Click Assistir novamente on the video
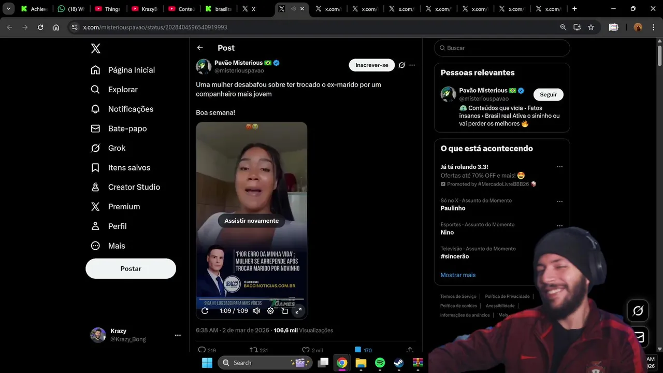 [251, 221]
